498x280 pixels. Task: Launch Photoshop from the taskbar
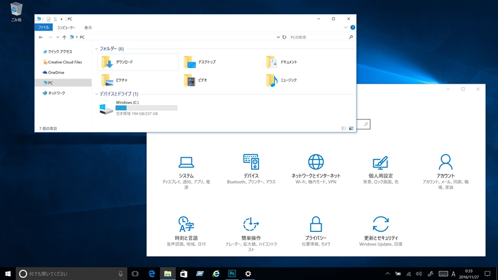coord(232,274)
